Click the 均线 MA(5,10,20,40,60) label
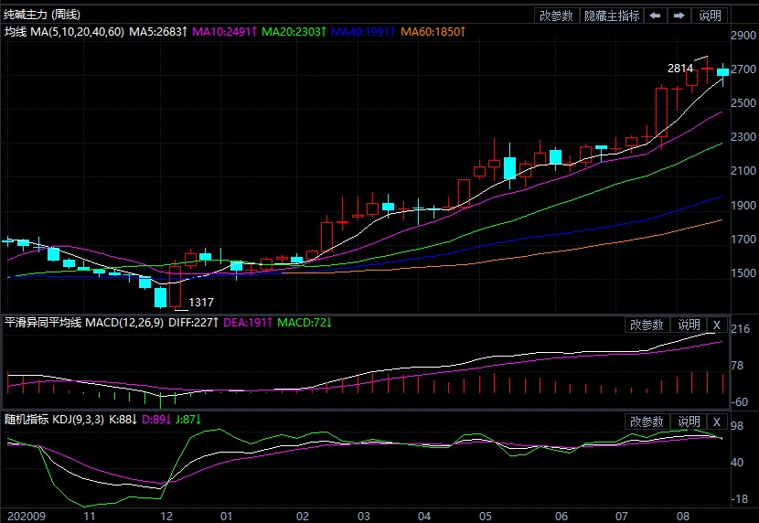 pyautogui.click(x=64, y=32)
